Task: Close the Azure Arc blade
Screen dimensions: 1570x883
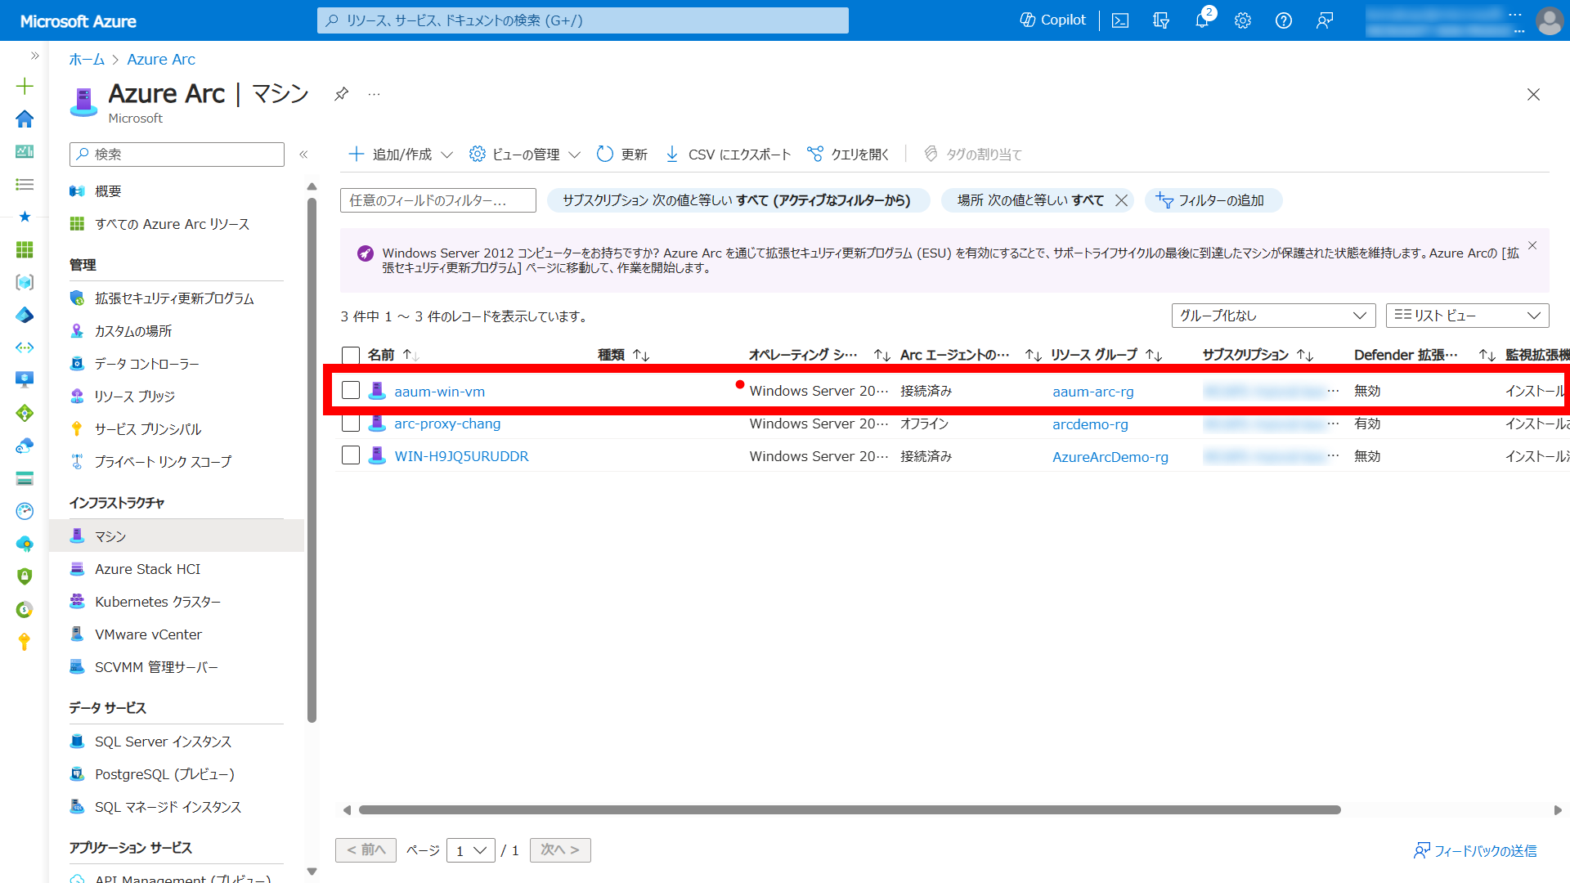Action: click(1533, 95)
